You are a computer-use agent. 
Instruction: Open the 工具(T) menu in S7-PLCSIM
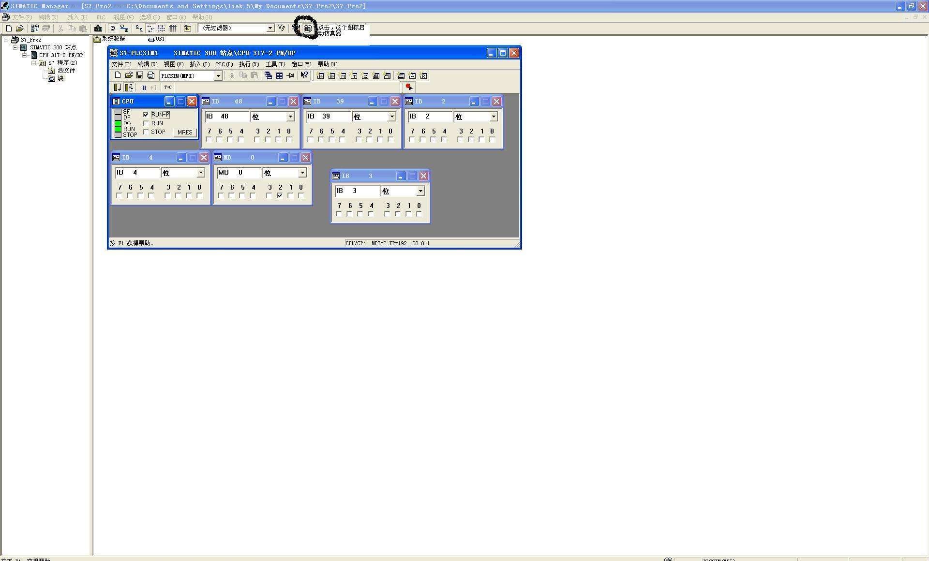pos(275,64)
